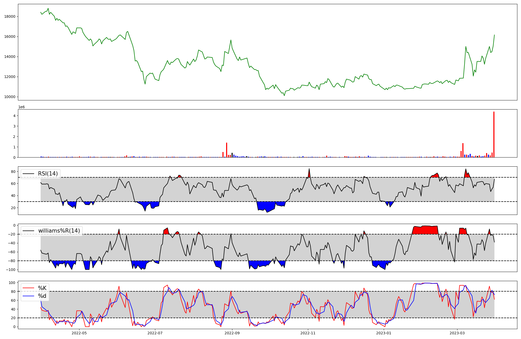The width and height of the screenshot is (521, 339).
Task: Click the williams%R(14) legend label
Action: [59, 231]
